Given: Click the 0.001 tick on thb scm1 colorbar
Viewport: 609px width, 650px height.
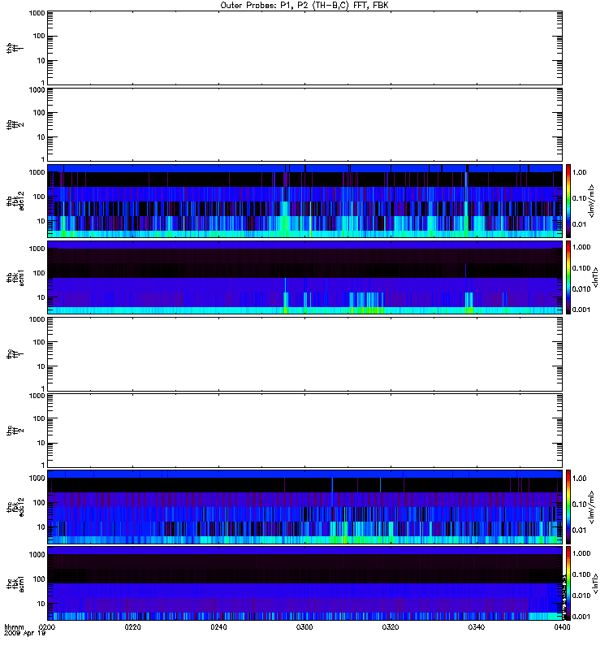Looking at the screenshot, I should pyautogui.click(x=581, y=310).
